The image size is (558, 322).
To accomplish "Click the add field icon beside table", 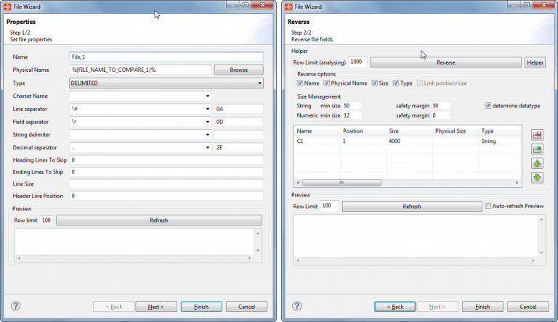I will click(x=537, y=149).
